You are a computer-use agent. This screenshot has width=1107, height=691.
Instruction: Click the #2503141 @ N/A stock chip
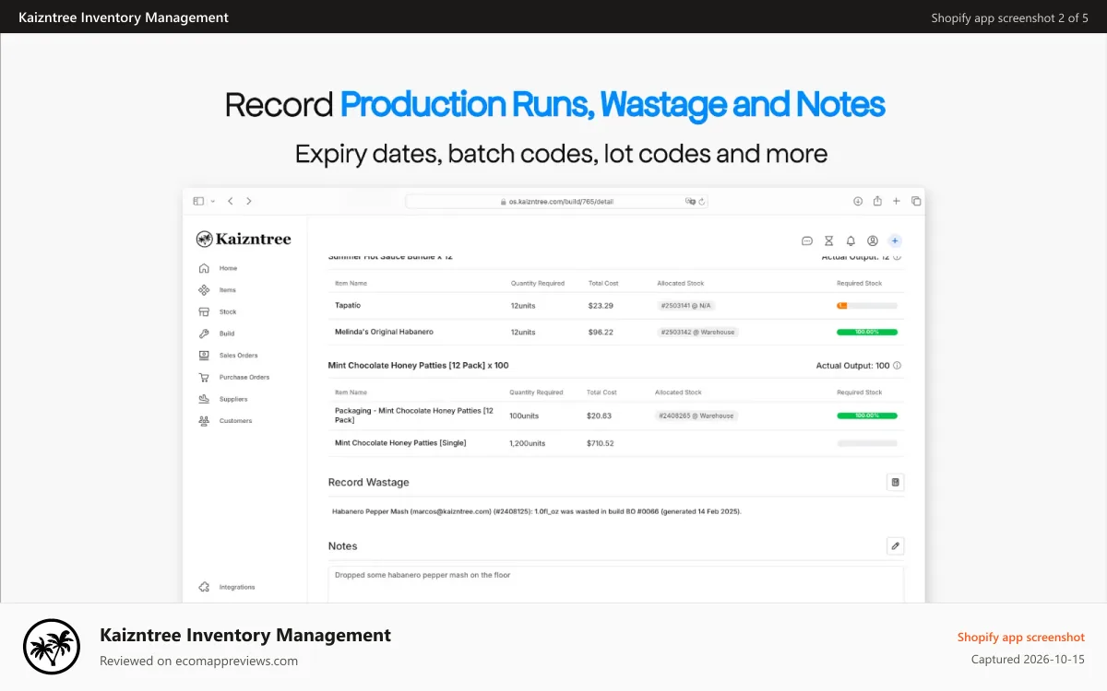687,305
